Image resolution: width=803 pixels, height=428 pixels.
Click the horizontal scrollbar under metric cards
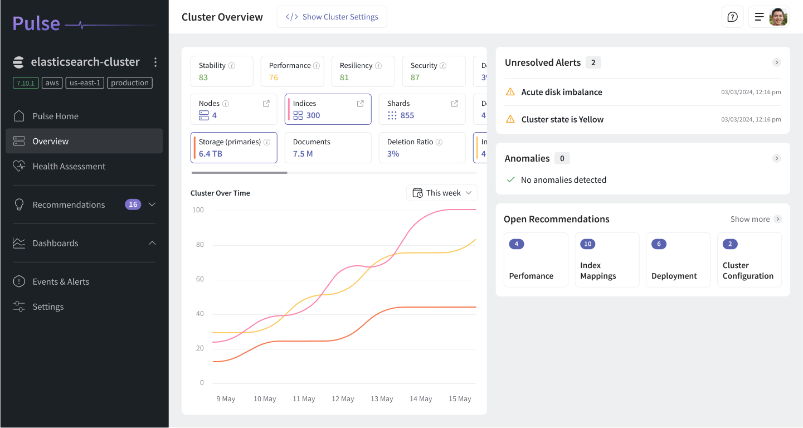click(x=240, y=173)
